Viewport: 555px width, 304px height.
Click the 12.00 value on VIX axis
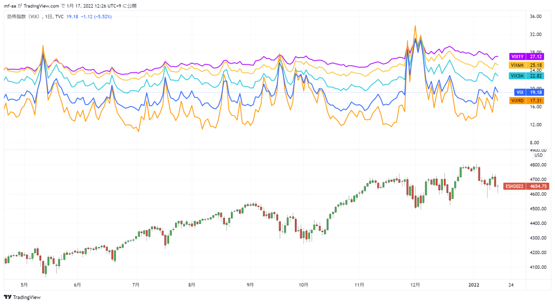click(535, 125)
